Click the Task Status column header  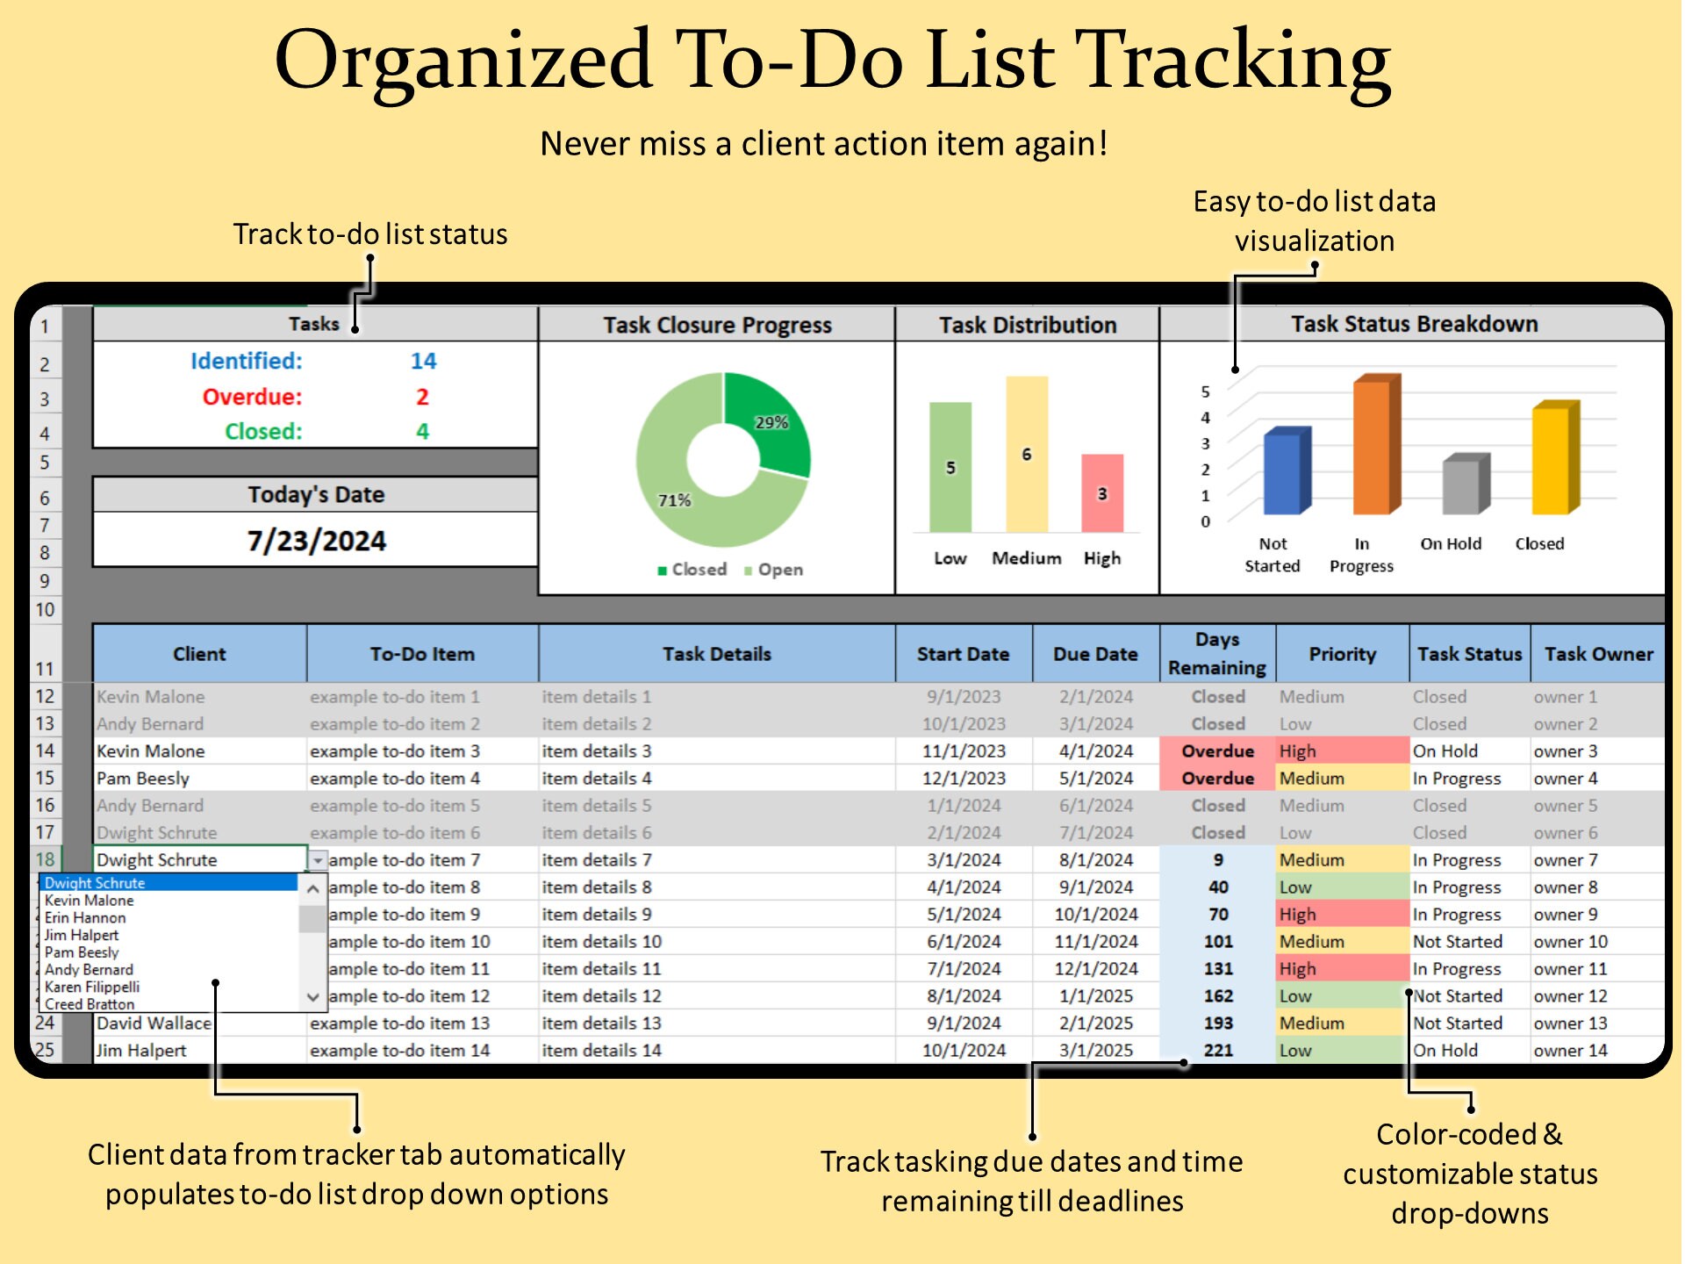tap(1469, 654)
